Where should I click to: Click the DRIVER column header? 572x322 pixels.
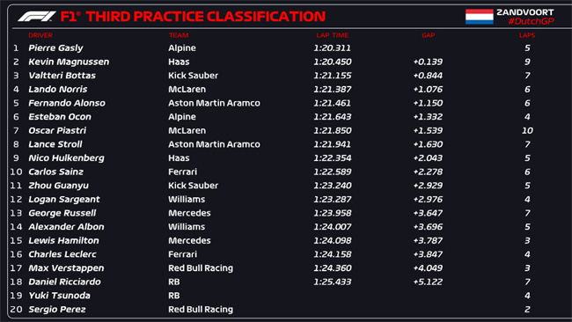point(40,35)
